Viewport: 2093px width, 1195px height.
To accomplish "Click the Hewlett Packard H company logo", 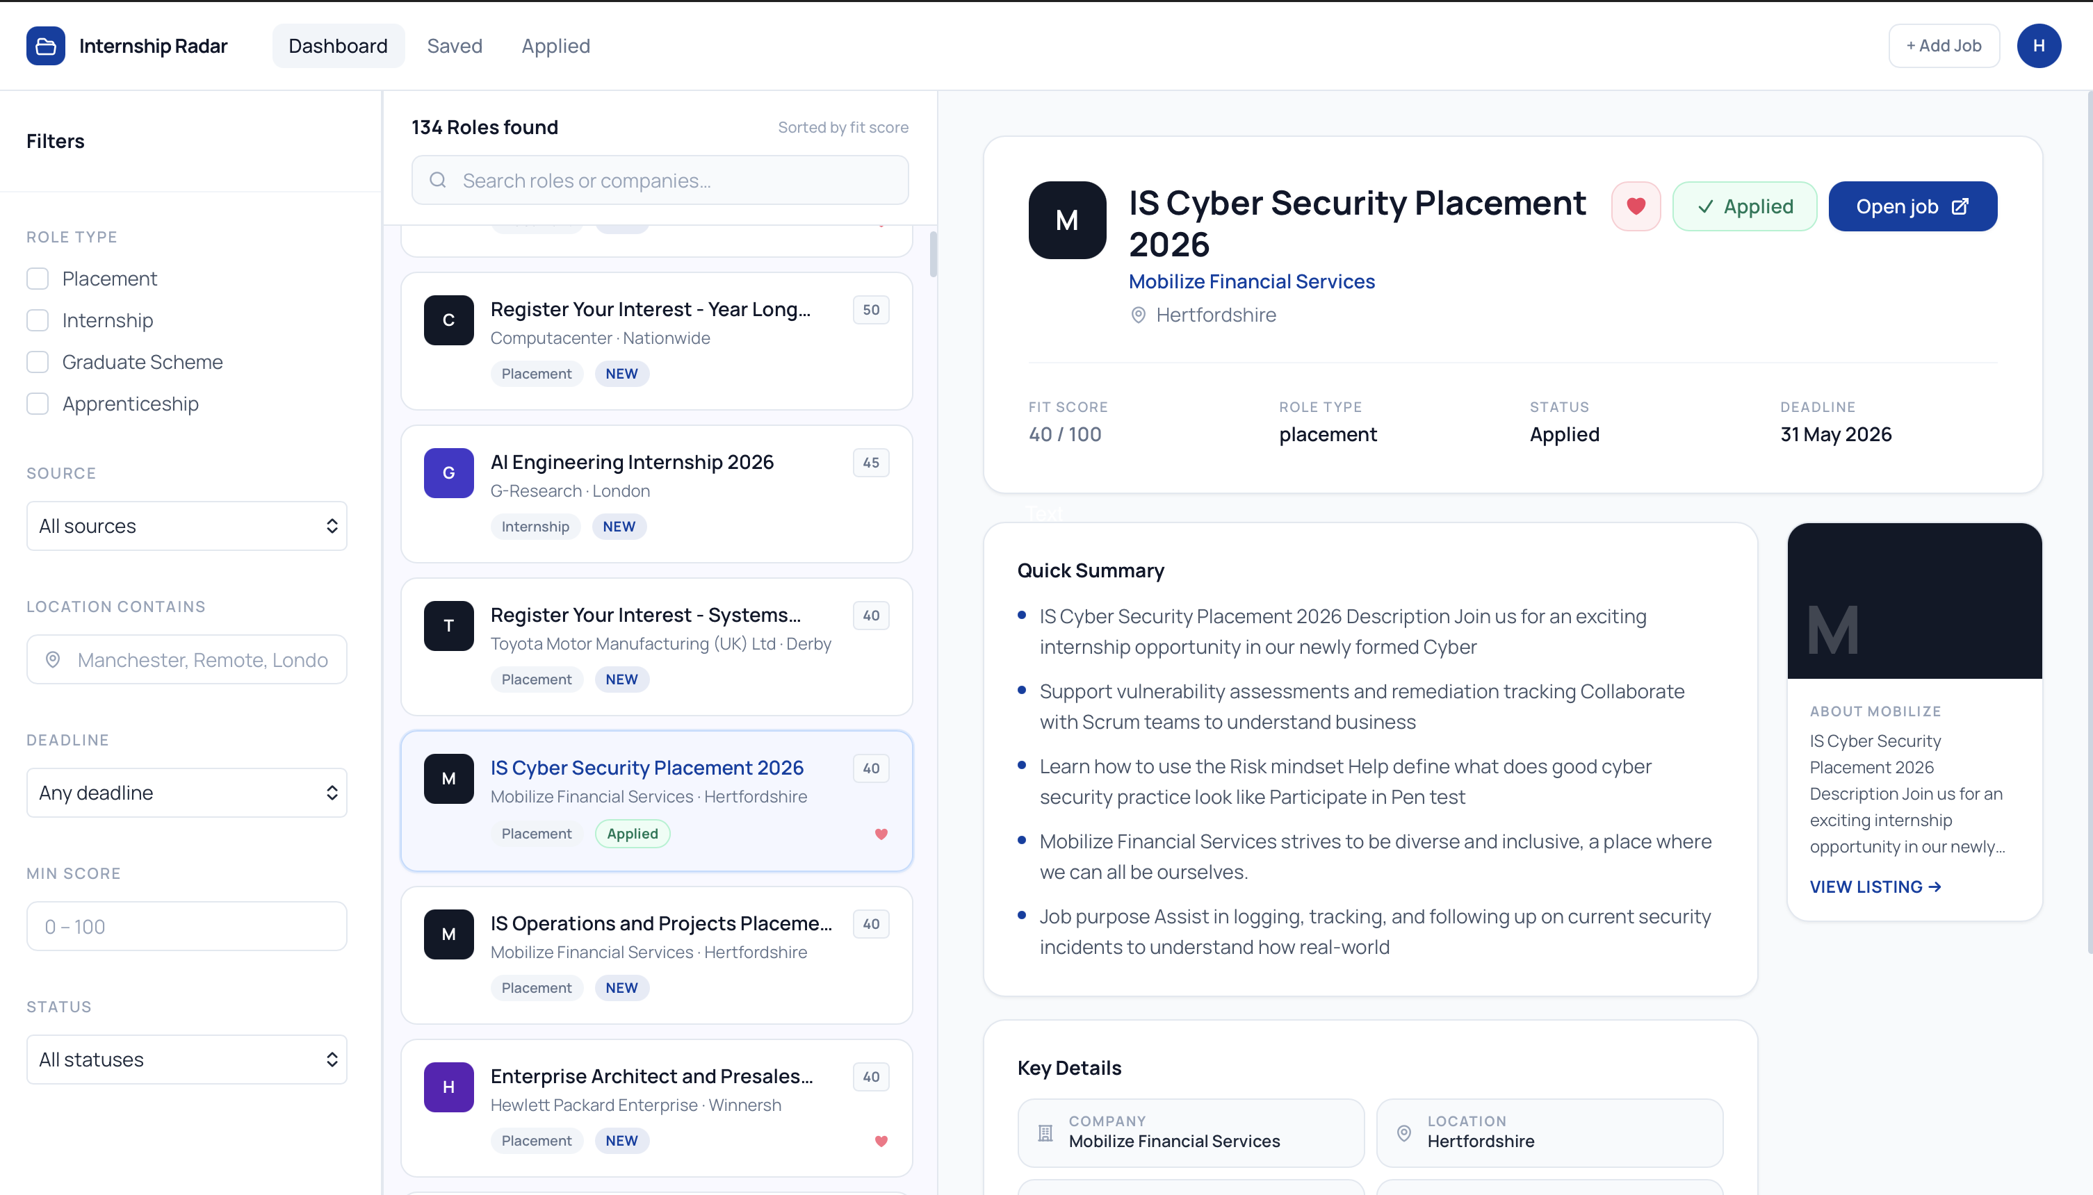I will click(448, 1087).
